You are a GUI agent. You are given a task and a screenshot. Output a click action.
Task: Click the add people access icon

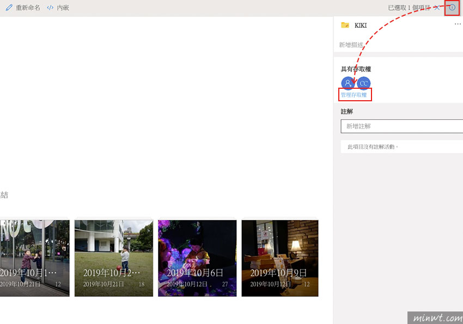348,83
